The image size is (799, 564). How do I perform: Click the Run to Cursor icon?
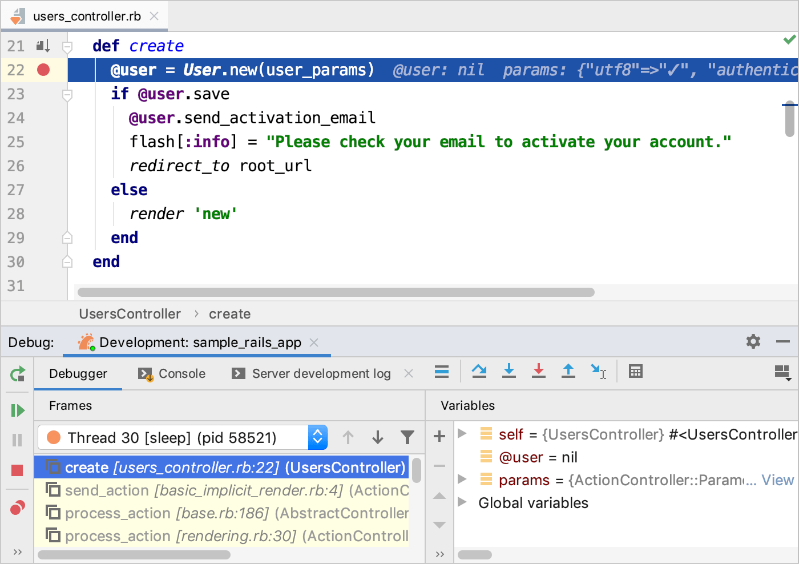coord(598,372)
